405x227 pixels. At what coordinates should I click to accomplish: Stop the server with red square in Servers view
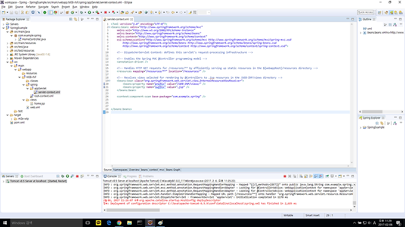77,176
